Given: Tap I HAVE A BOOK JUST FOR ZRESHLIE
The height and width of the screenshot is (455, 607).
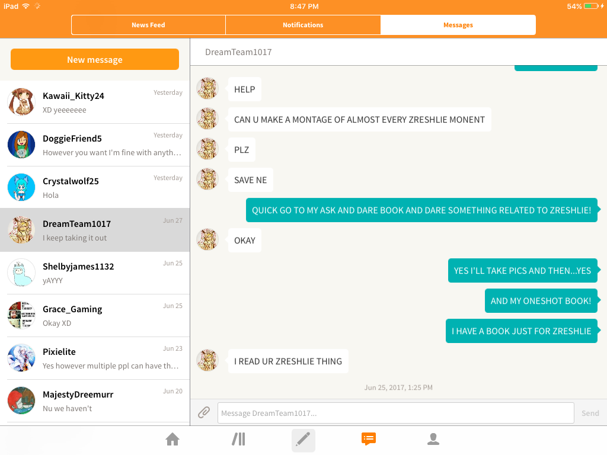Looking at the screenshot, I should point(522,331).
